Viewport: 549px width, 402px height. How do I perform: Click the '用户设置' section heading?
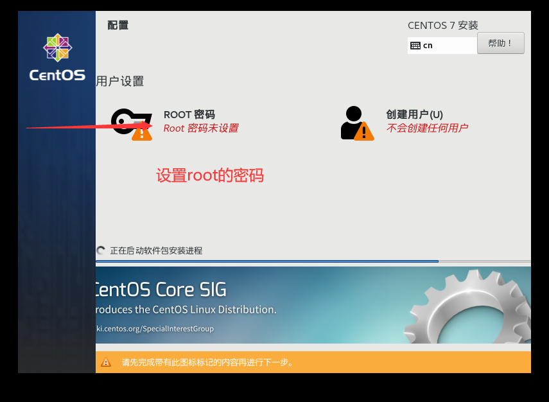120,82
